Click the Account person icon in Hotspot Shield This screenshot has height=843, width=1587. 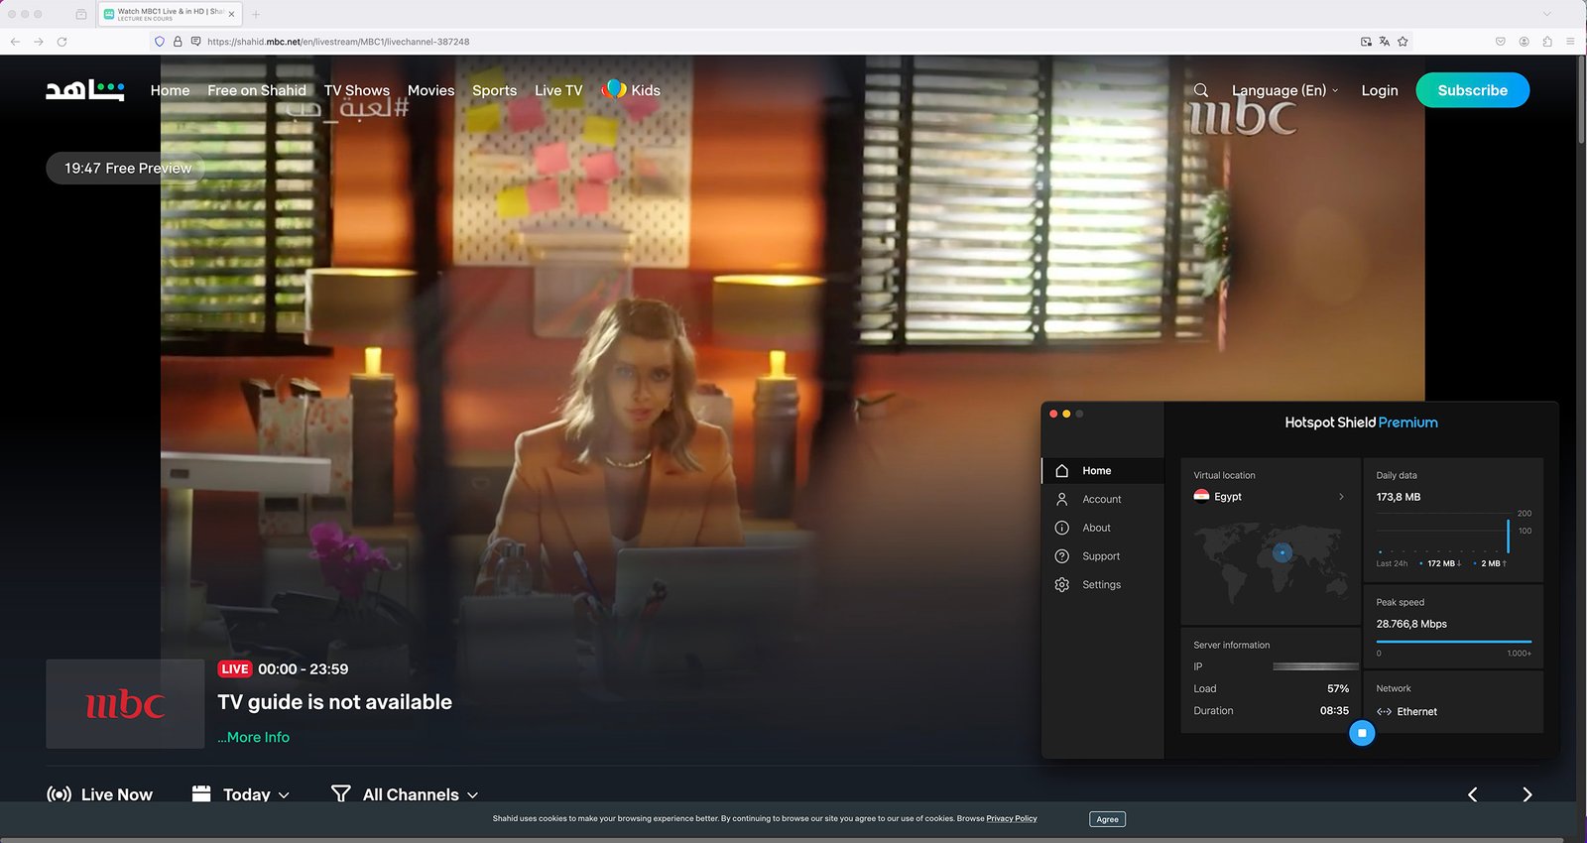click(x=1062, y=500)
